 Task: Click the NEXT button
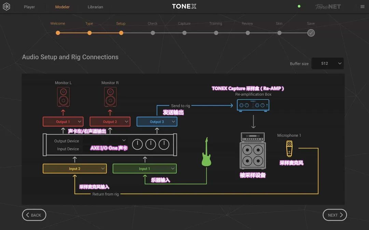(x=334, y=215)
